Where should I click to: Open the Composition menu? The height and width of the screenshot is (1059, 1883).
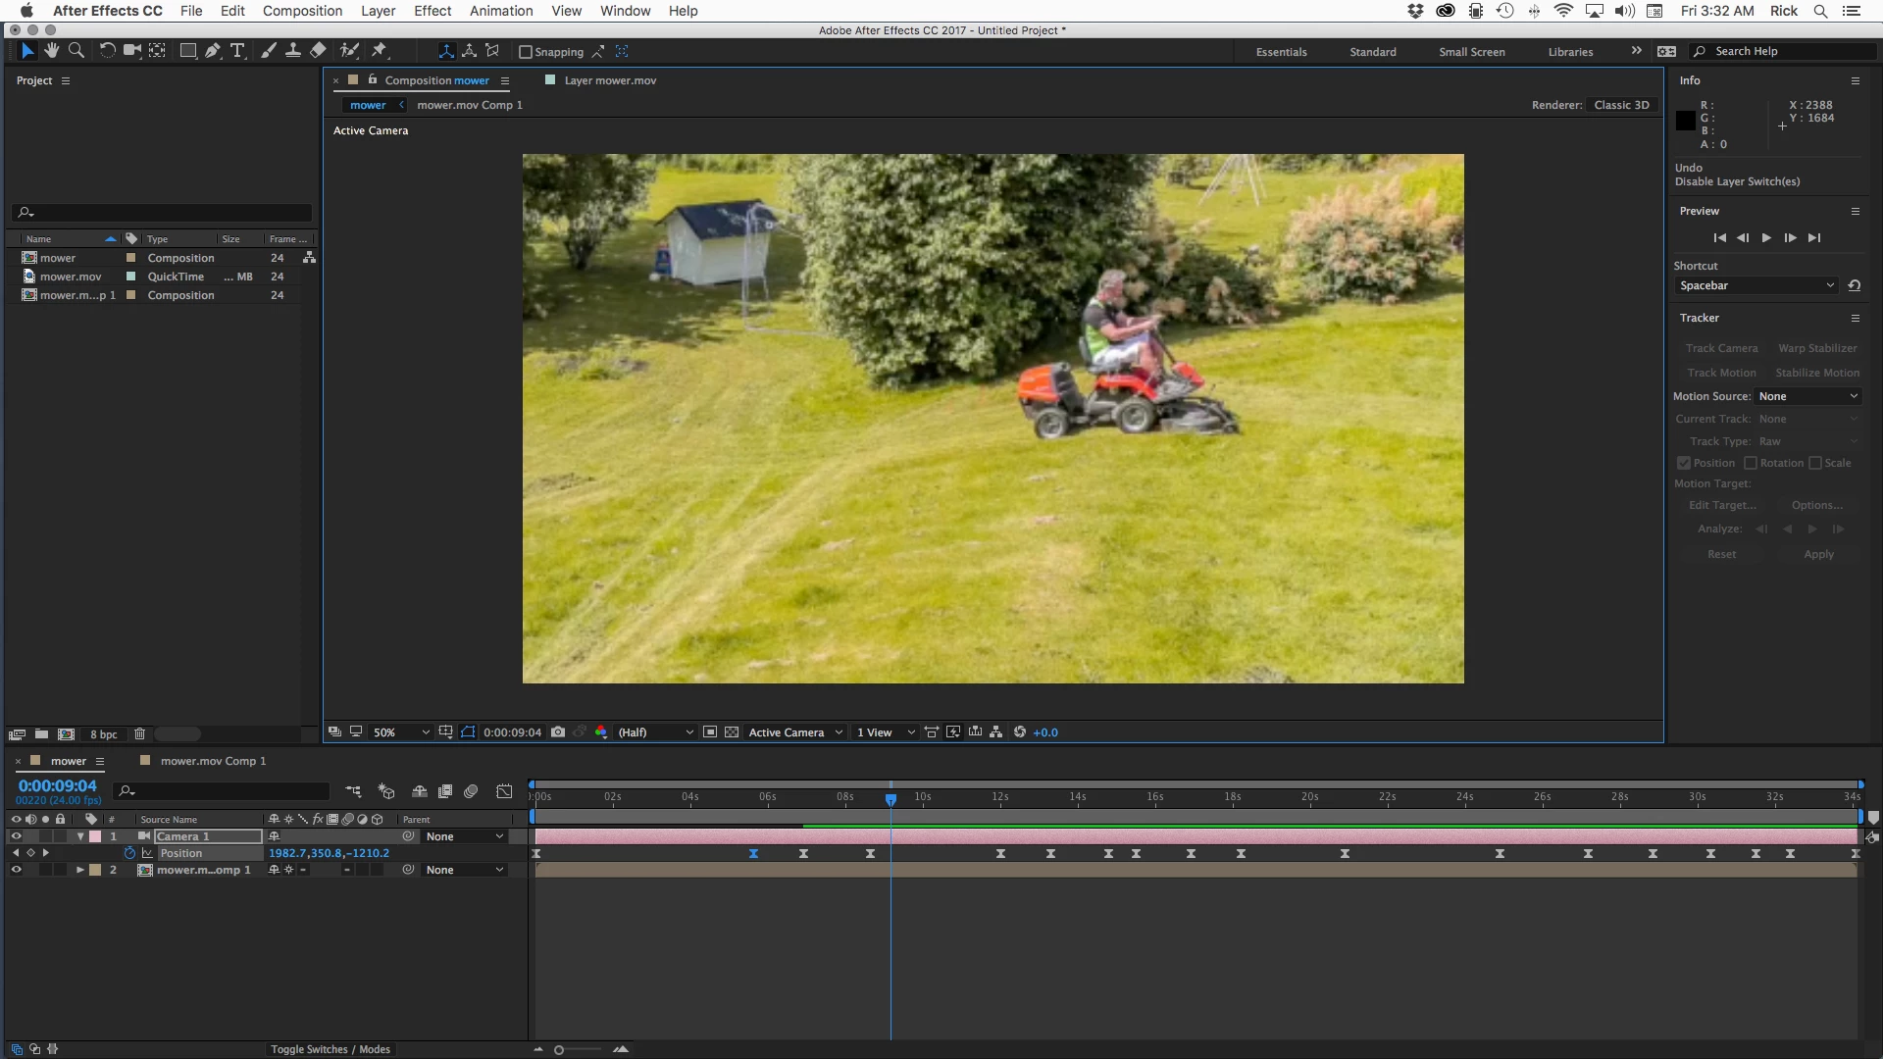pyautogui.click(x=302, y=11)
